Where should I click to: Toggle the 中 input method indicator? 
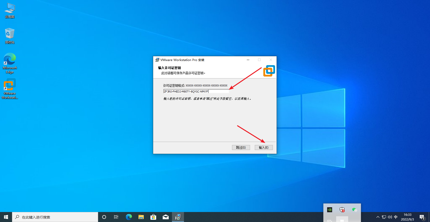(396, 217)
